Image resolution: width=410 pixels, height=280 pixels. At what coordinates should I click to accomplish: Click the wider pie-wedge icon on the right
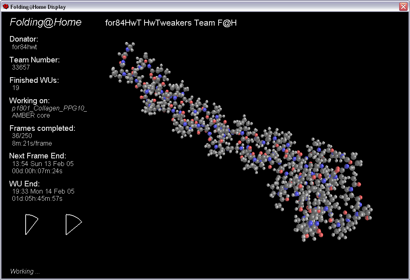(x=73, y=224)
